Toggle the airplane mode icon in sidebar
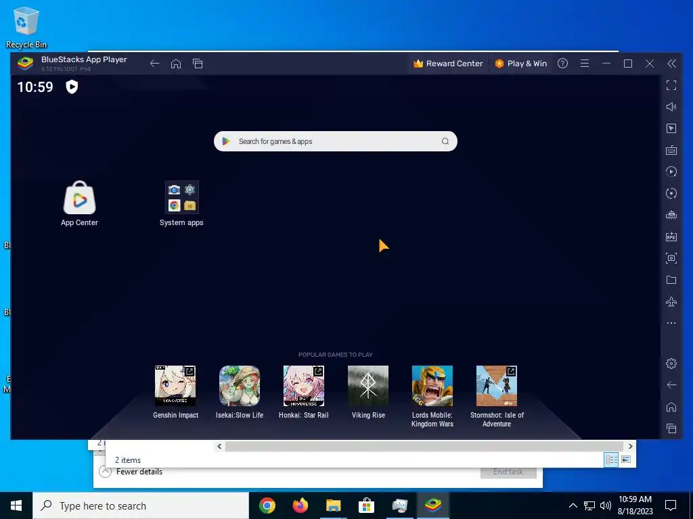The height and width of the screenshot is (519, 693). coord(671,301)
